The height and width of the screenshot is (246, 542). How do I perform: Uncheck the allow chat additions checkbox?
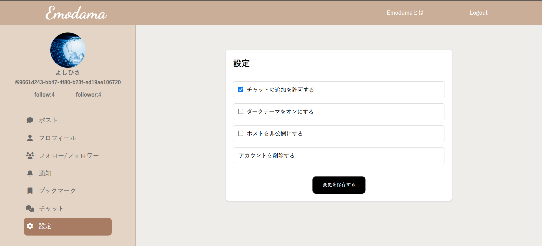click(241, 90)
